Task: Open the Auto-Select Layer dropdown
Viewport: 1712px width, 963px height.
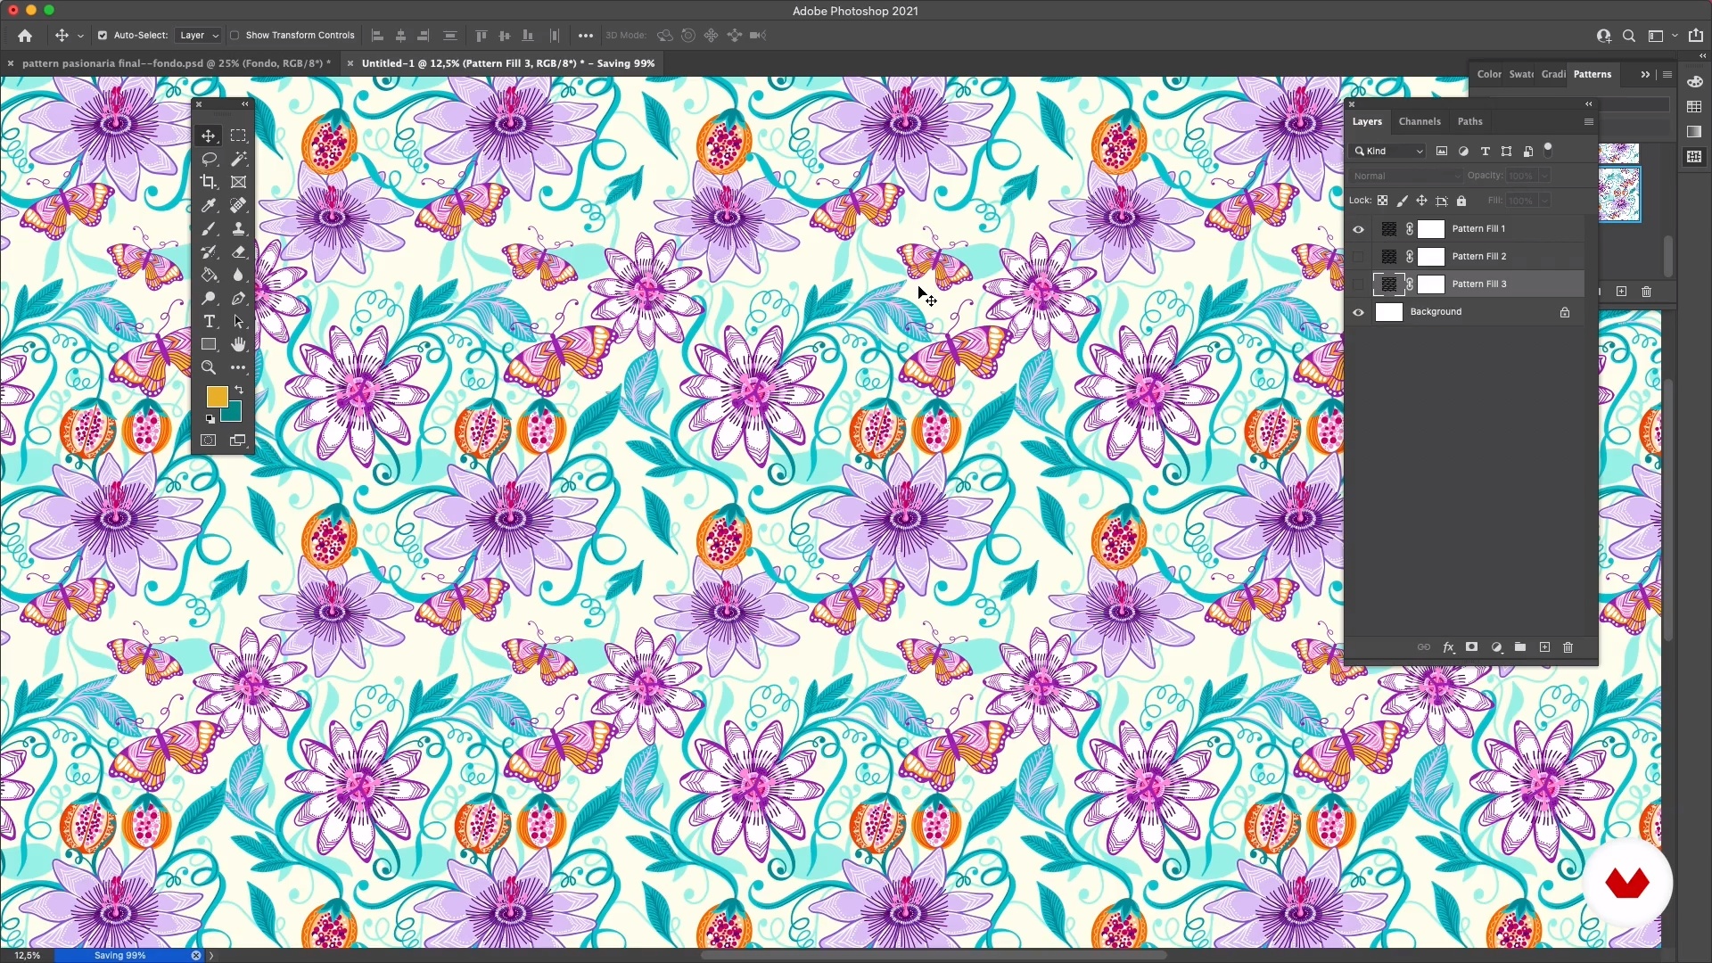Action: click(198, 36)
